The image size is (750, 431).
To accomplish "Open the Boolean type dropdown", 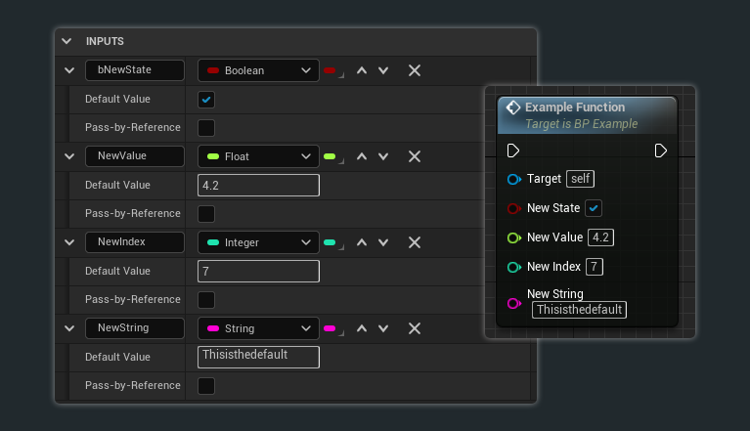I will pyautogui.click(x=258, y=70).
